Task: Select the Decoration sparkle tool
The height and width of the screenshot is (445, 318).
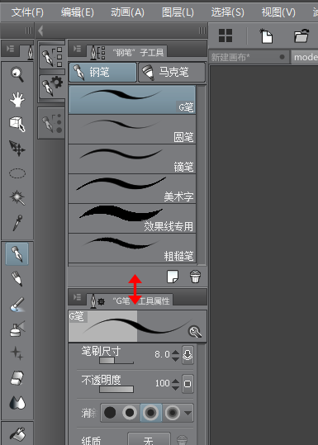Action: pyautogui.click(x=17, y=353)
